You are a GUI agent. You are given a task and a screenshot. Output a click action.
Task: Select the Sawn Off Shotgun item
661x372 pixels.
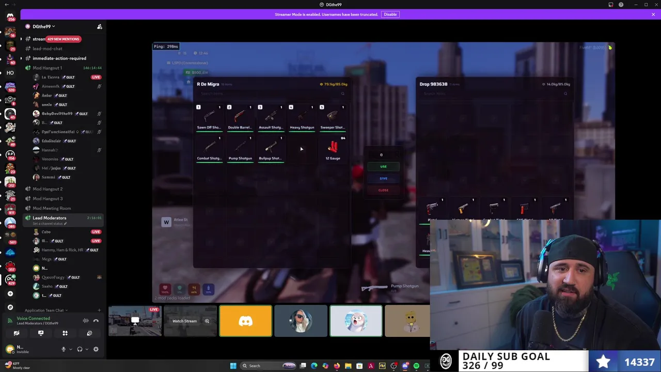point(209,118)
